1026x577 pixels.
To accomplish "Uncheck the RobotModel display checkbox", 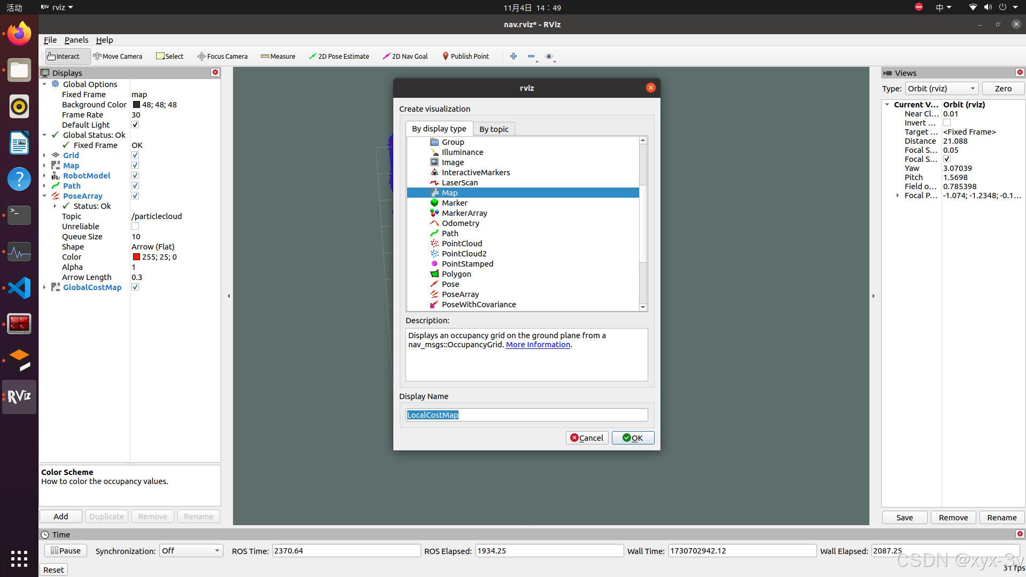I will click(x=135, y=176).
